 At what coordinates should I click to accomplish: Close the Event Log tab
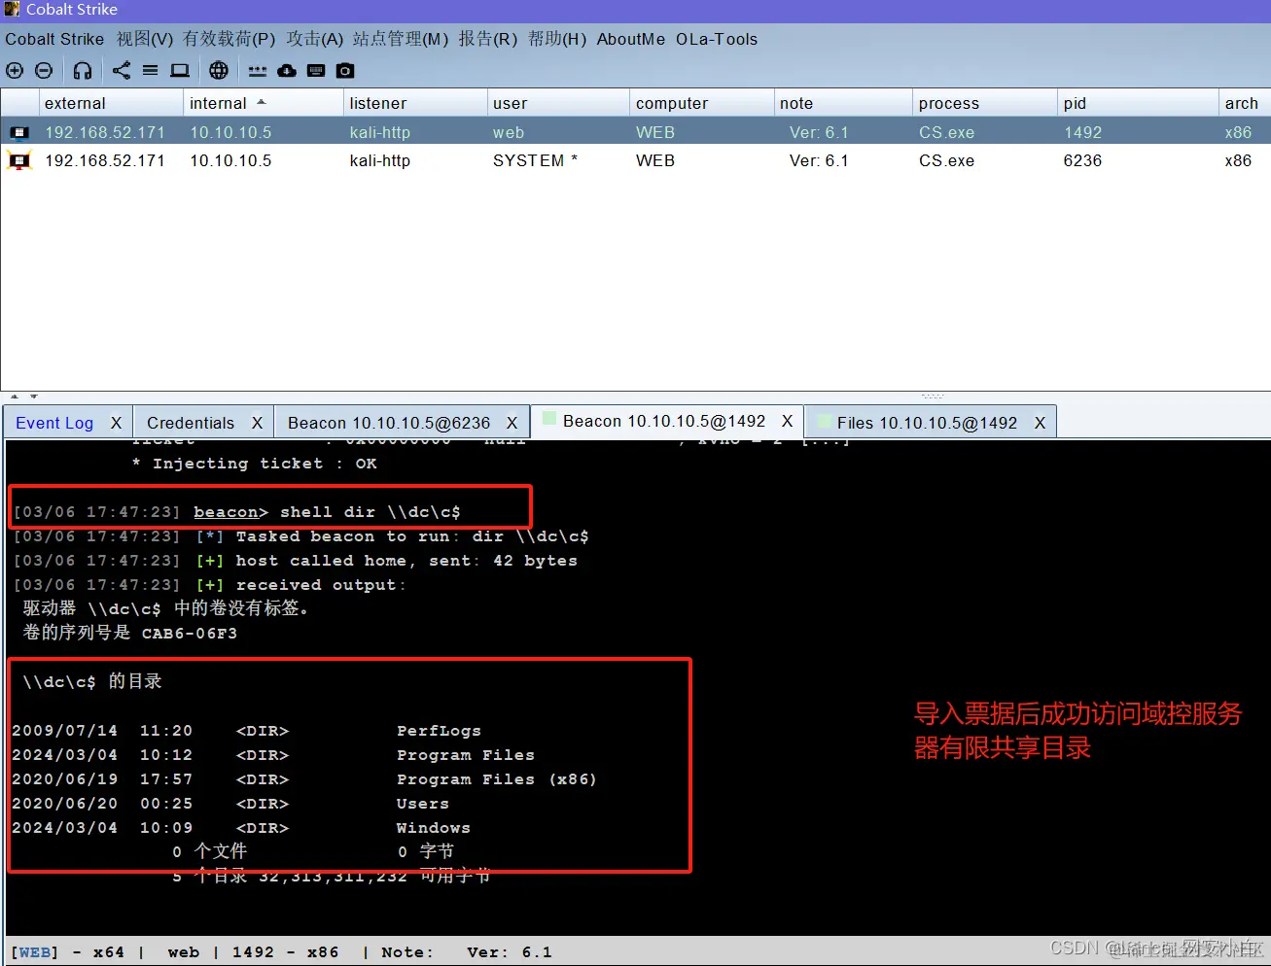click(116, 423)
